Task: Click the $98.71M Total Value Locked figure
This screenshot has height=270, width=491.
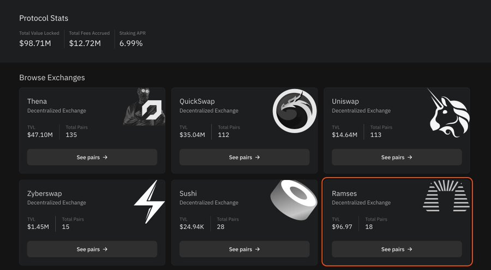Action: (35, 43)
